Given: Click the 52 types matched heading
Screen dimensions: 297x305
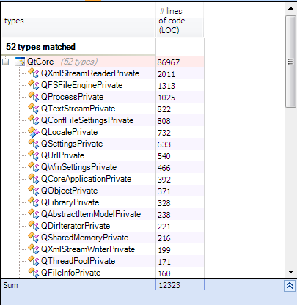Looking at the screenshot, I should point(40,47).
